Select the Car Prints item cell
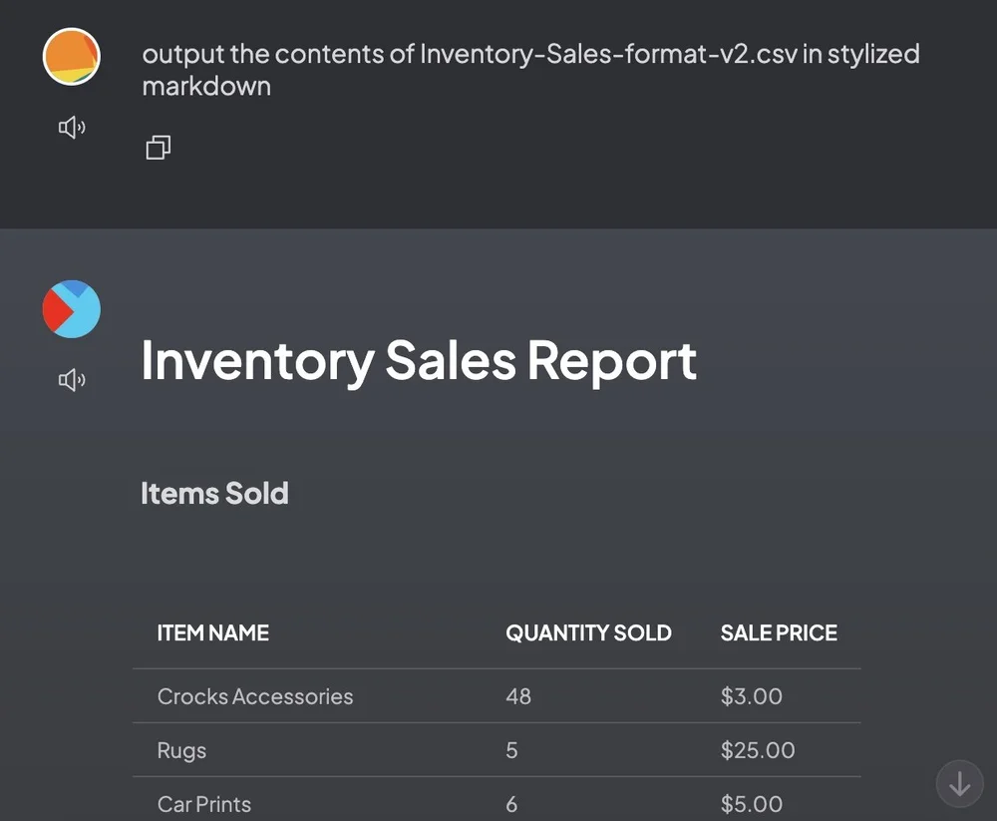997x821 pixels. click(x=204, y=804)
